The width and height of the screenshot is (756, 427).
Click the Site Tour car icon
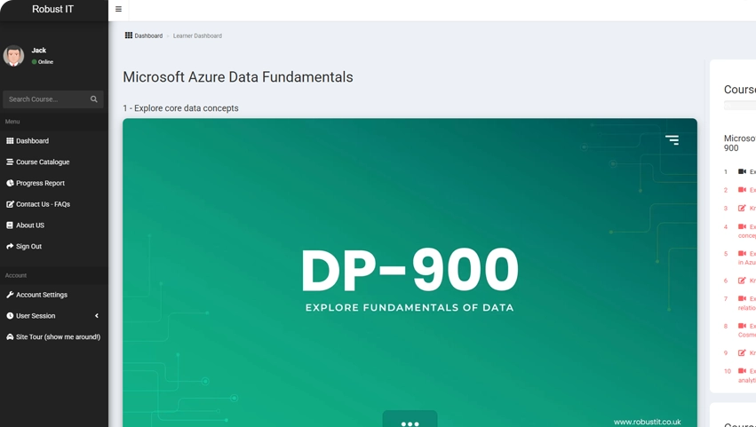[10, 336]
